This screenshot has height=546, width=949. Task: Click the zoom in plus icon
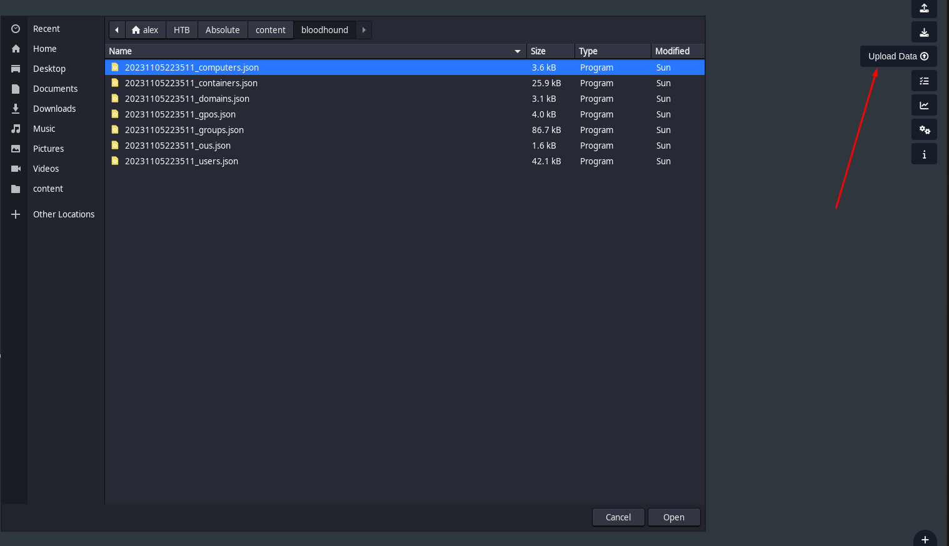[x=925, y=540]
